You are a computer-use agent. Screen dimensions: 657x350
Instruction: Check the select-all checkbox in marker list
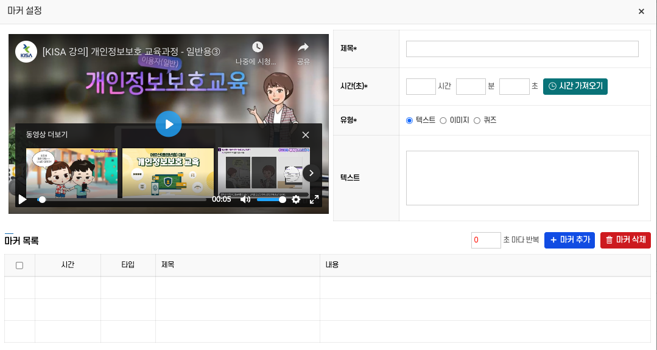pos(19,266)
